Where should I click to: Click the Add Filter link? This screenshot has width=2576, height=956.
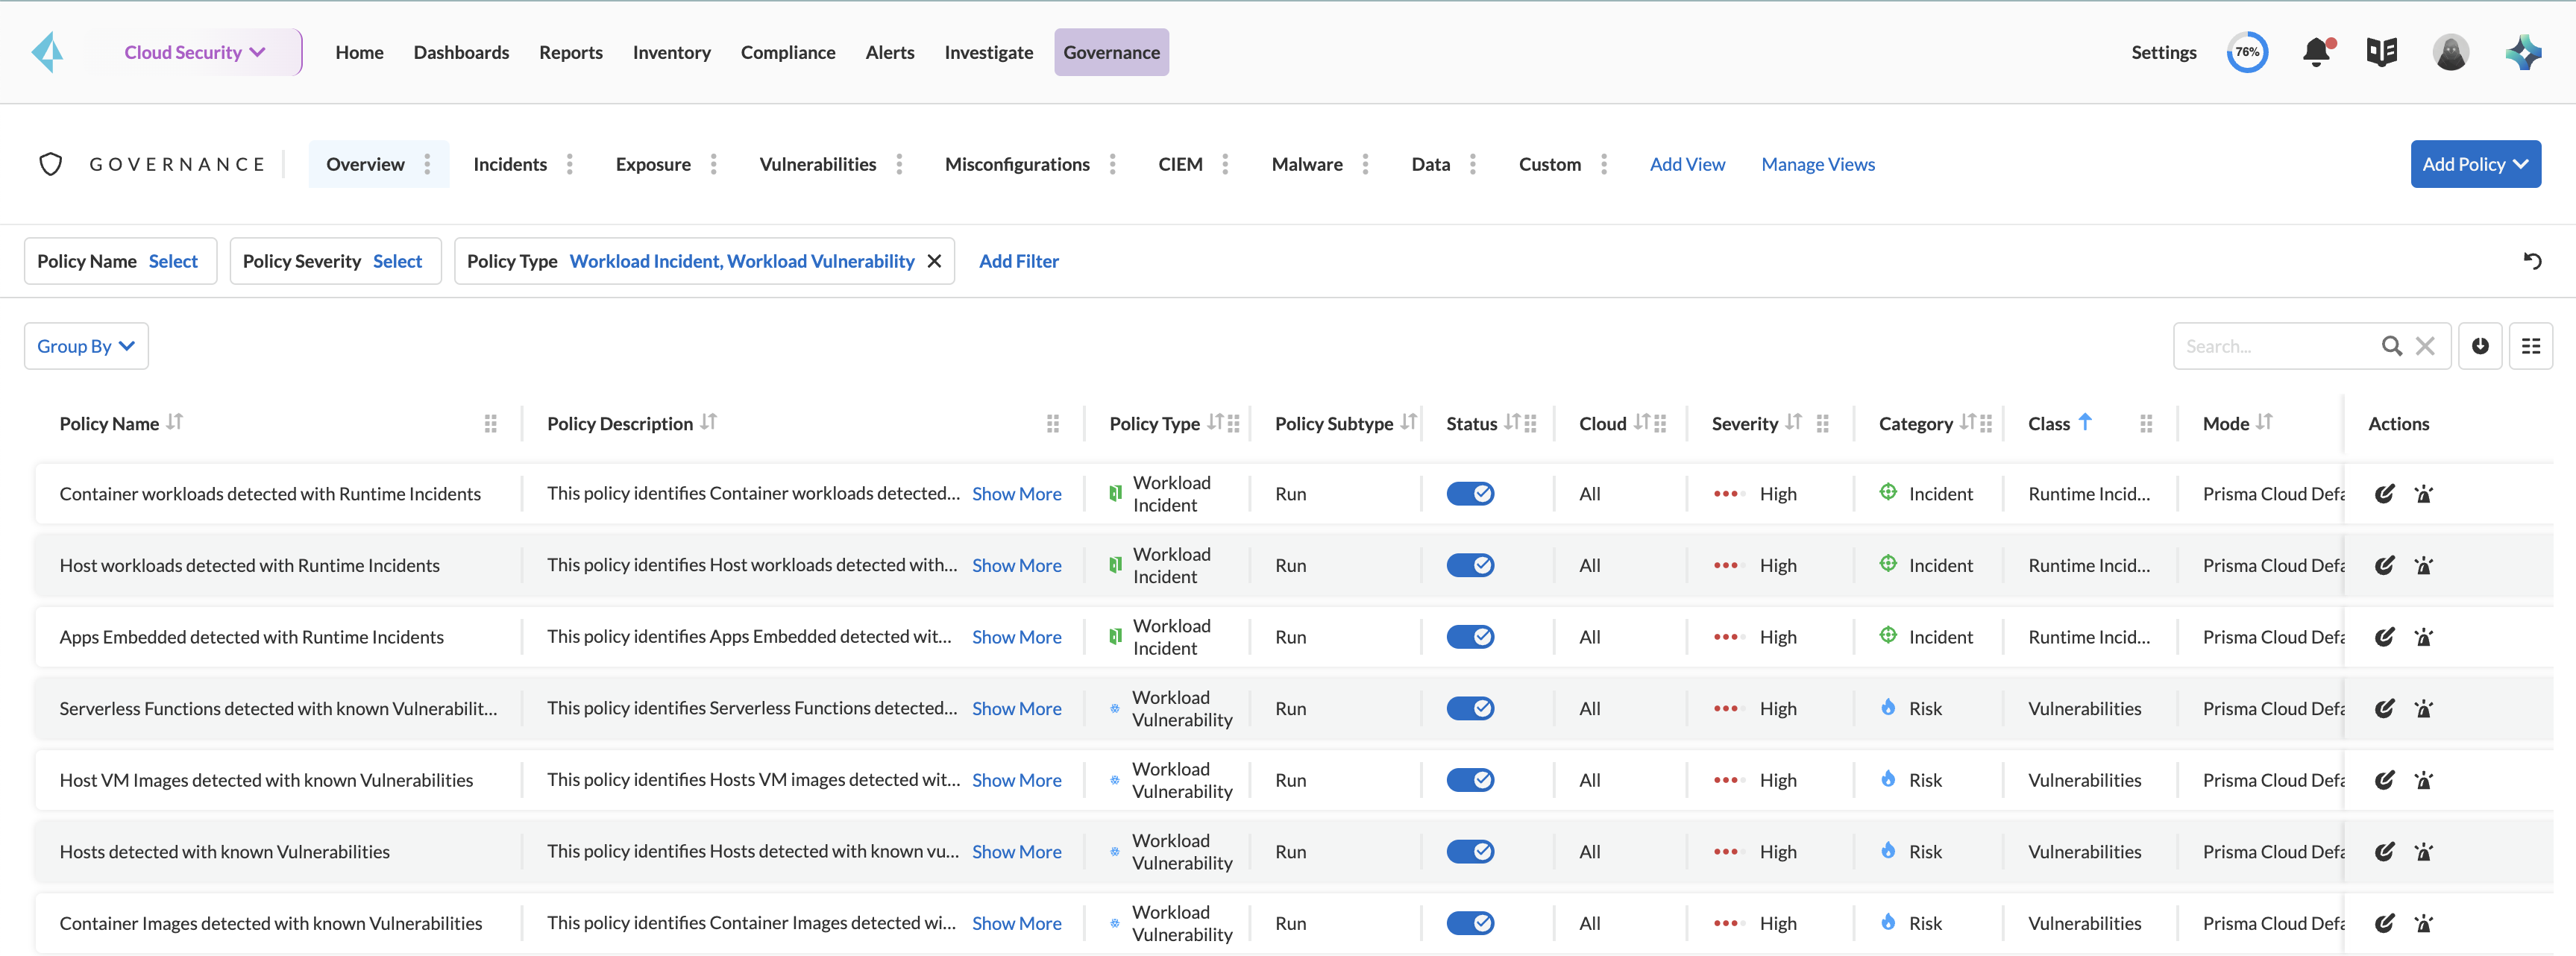(x=1018, y=261)
